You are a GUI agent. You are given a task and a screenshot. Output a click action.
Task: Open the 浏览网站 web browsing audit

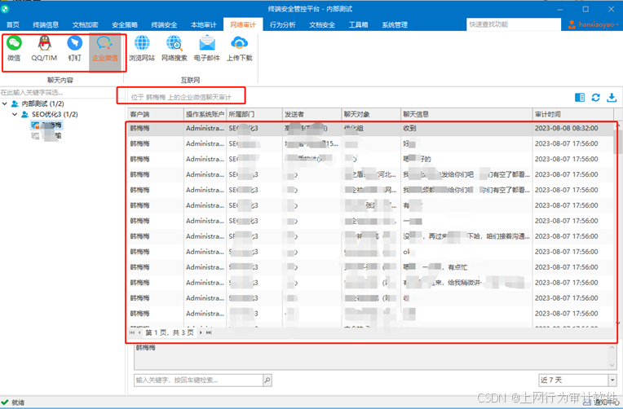[x=142, y=48]
